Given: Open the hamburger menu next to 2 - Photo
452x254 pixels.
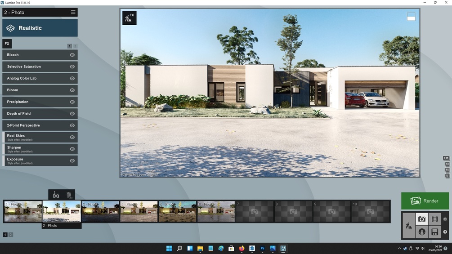Looking at the screenshot, I should click(x=73, y=12).
